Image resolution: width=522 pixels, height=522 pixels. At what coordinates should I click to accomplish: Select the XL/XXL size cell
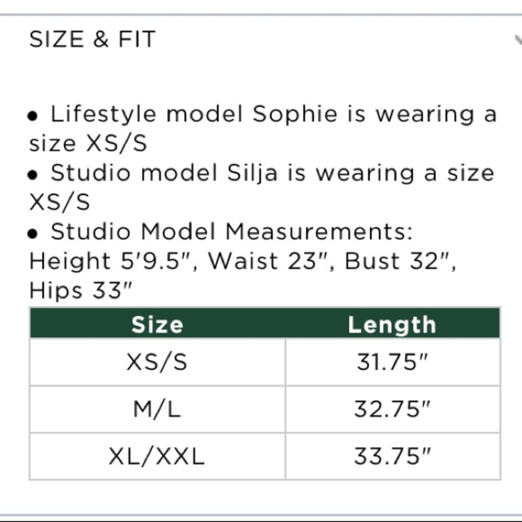(157, 456)
